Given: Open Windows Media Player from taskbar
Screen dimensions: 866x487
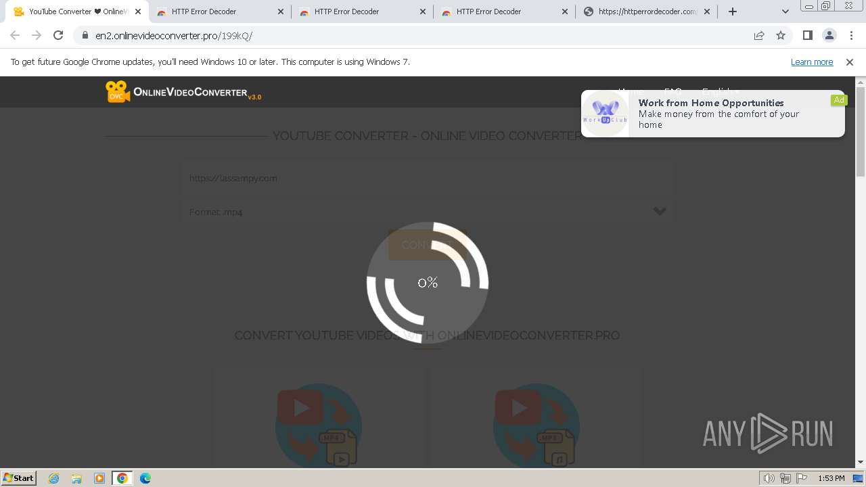Looking at the screenshot, I should 99,478.
